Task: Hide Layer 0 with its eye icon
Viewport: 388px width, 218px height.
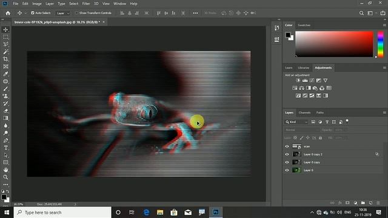Action: [x=287, y=170]
